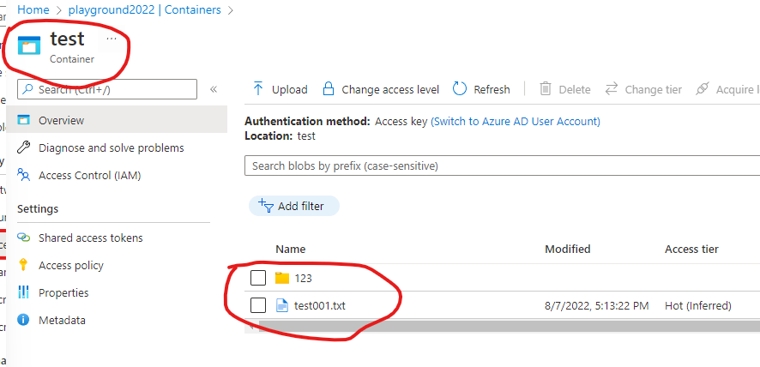
Task: Sort by Modified column header
Action: point(568,250)
